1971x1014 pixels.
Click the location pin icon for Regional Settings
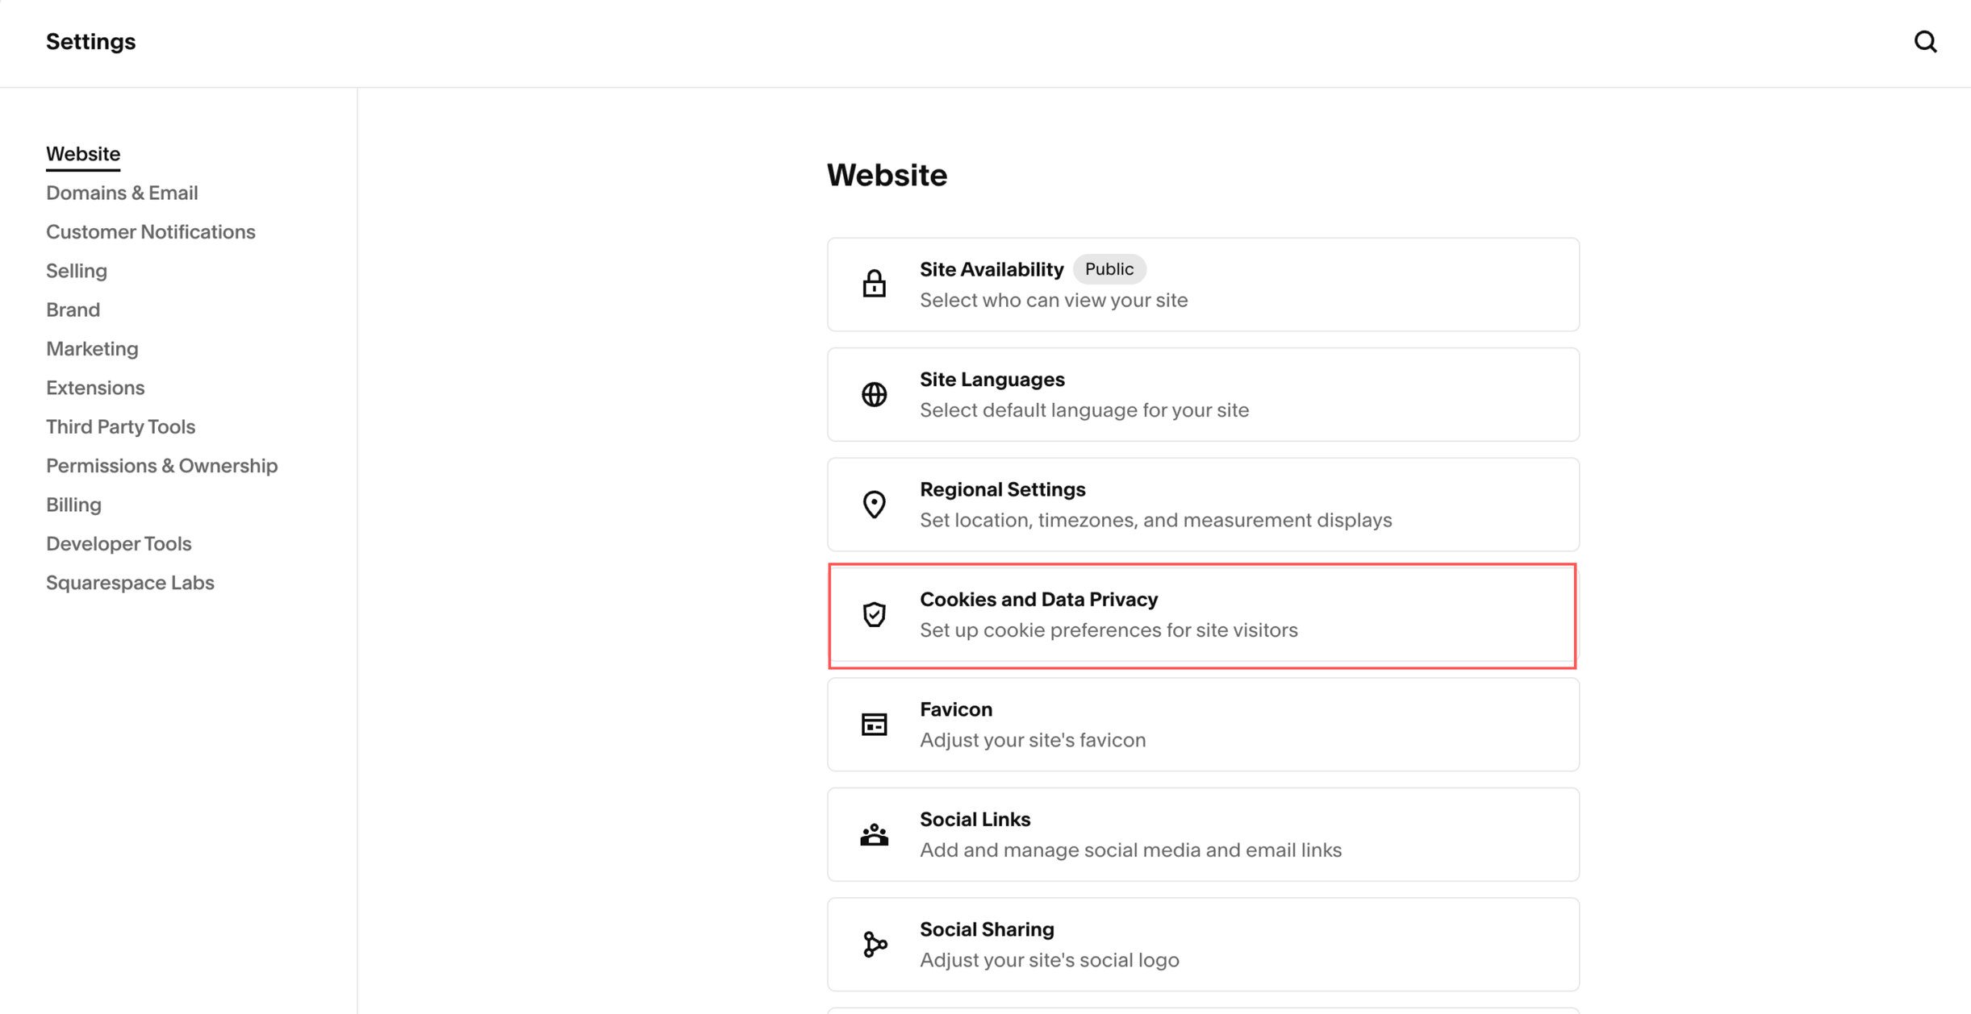[x=874, y=505]
